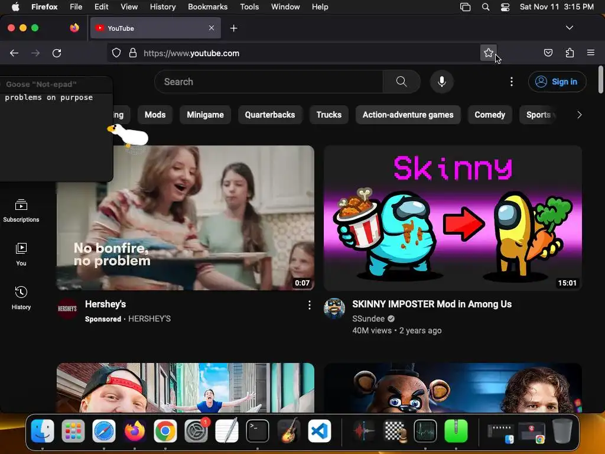Click the address bar URL

click(191, 53)
